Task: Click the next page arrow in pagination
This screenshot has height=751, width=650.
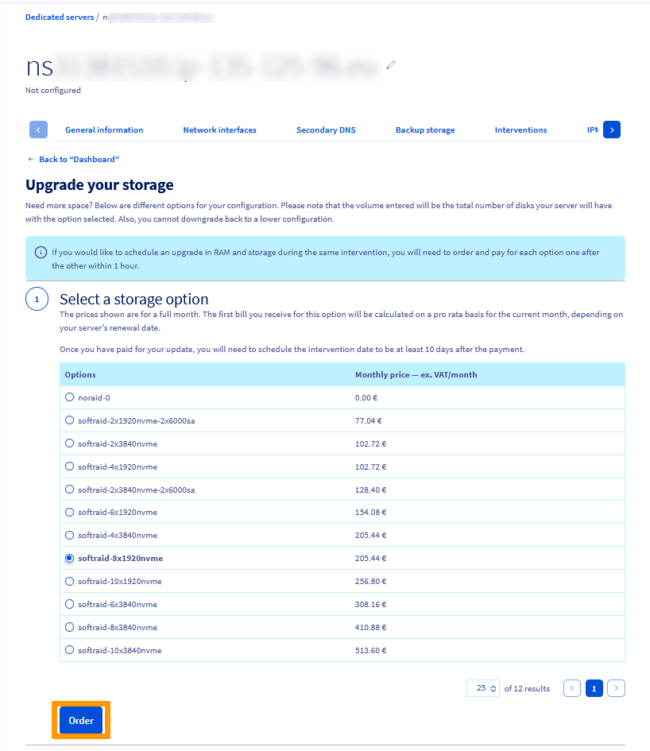Action: [x=616, y=688]
